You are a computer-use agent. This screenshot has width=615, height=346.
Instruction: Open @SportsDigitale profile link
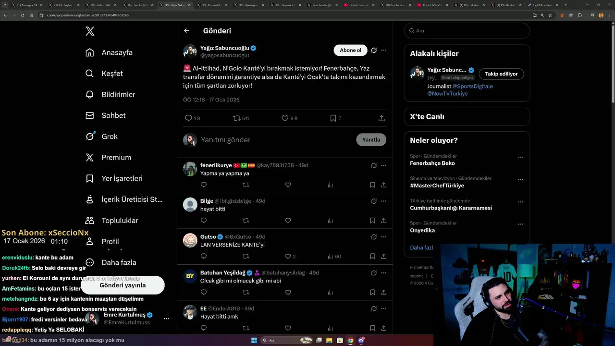(473, 86)
